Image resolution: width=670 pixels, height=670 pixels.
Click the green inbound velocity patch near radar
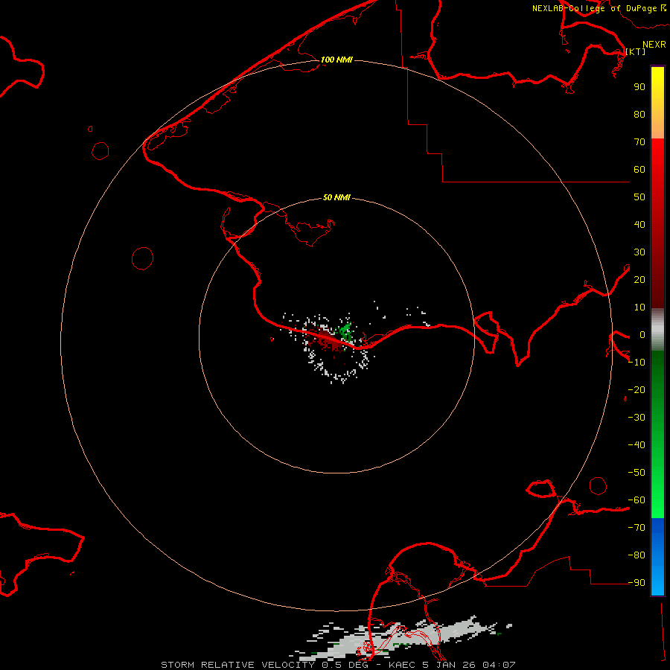[345, 331]
